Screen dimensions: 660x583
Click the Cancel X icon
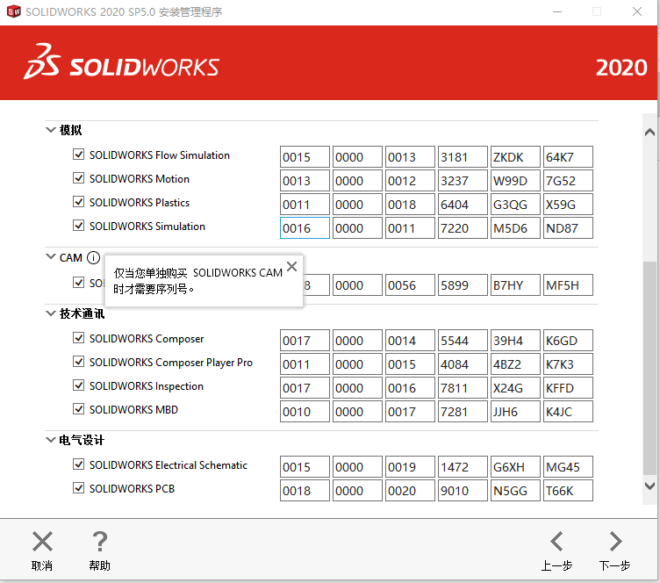tap(42, 542)
